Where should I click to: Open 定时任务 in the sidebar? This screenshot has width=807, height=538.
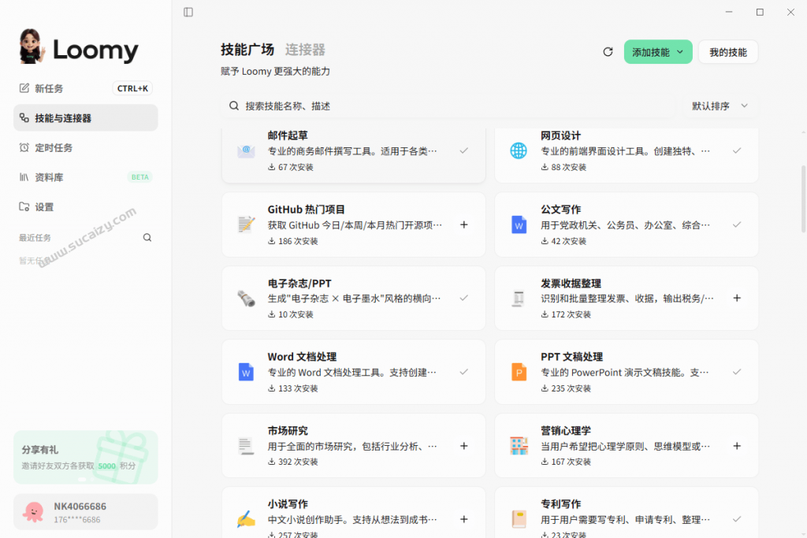[x=85, y=147]
